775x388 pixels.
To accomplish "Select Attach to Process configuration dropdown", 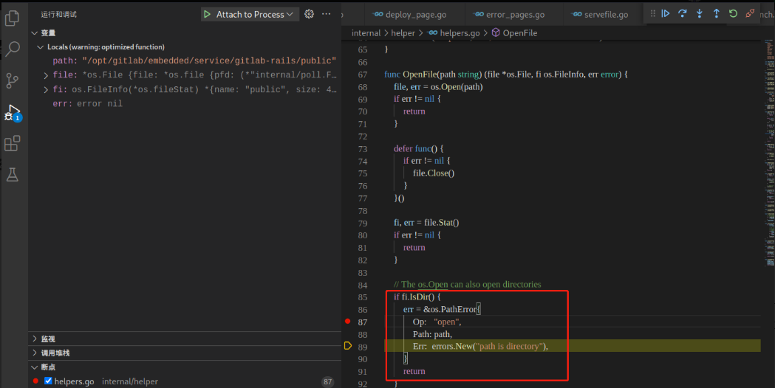I will (255, 14).
